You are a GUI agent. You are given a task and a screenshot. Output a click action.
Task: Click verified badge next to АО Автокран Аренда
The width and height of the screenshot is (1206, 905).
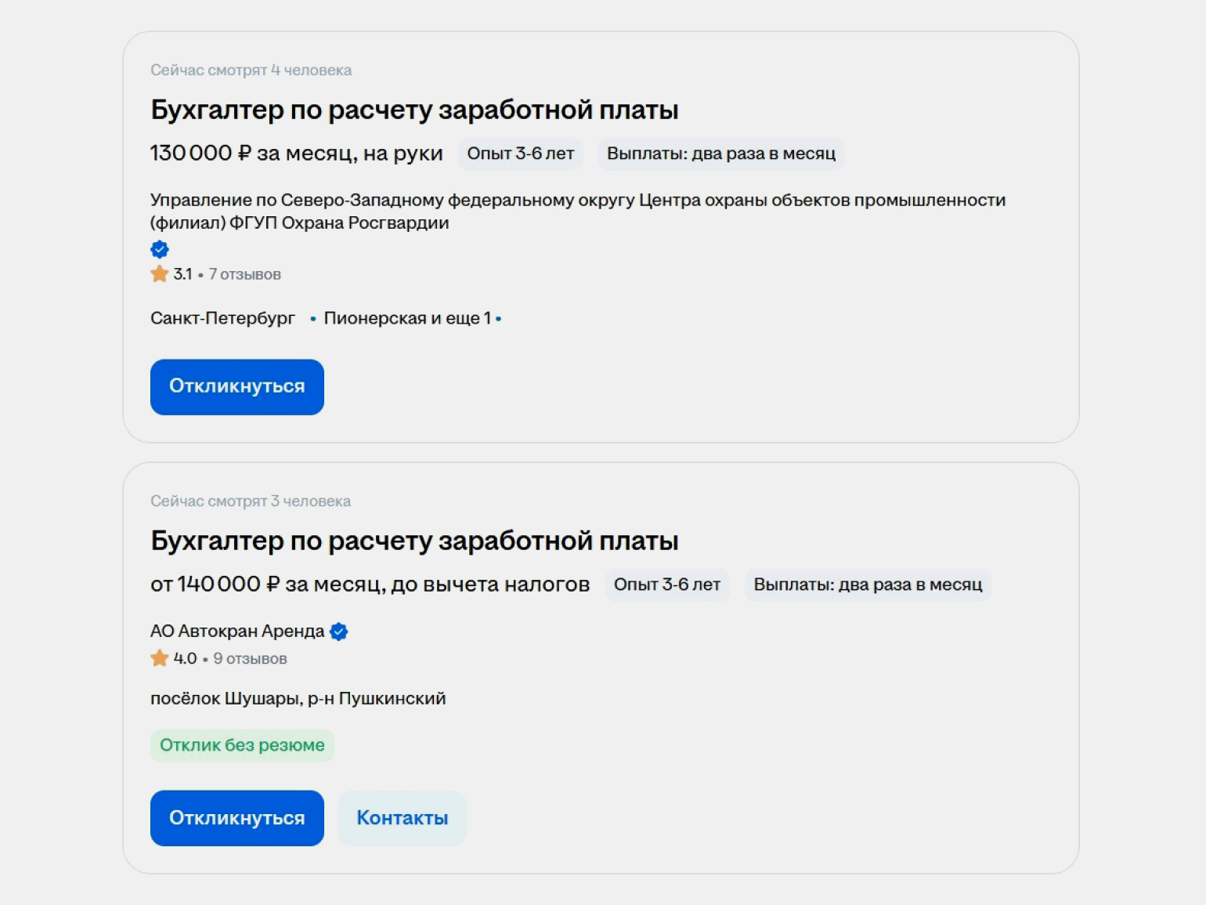pyautogui.click(x=339, y=632)
